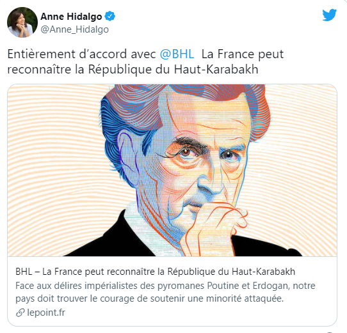Image resolution: width=347 pixels, height=333 pixels.
Task: Click the description line starting 'Face aux délires'
Action: (x=165, y=286)
